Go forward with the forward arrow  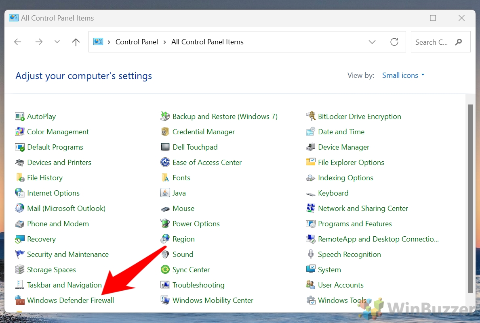39,42
